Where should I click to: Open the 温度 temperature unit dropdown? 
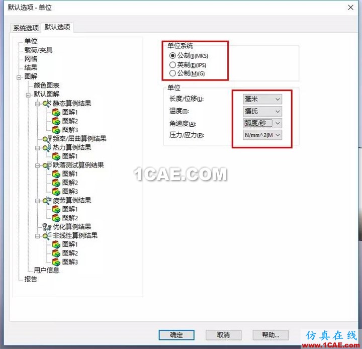261,112
